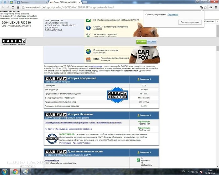219x175 pixels.
Task: Click the Владелец 1 header in История владельцев
Action: pos(144,79)
